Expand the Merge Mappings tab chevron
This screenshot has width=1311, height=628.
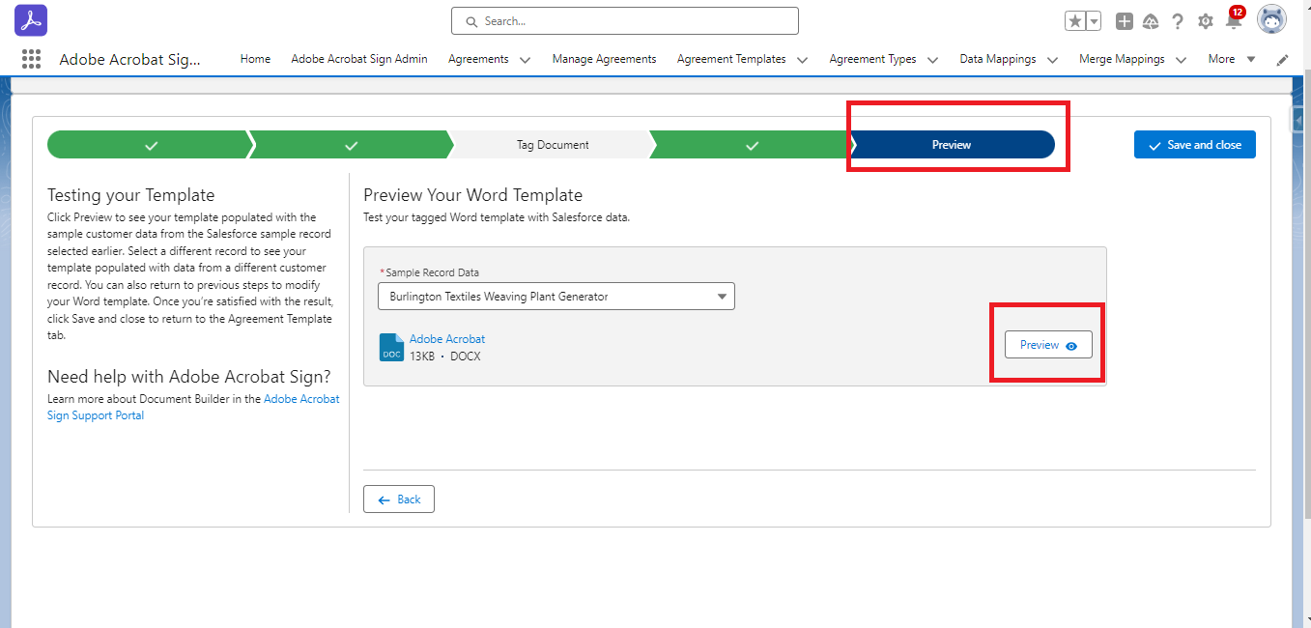1181,60
